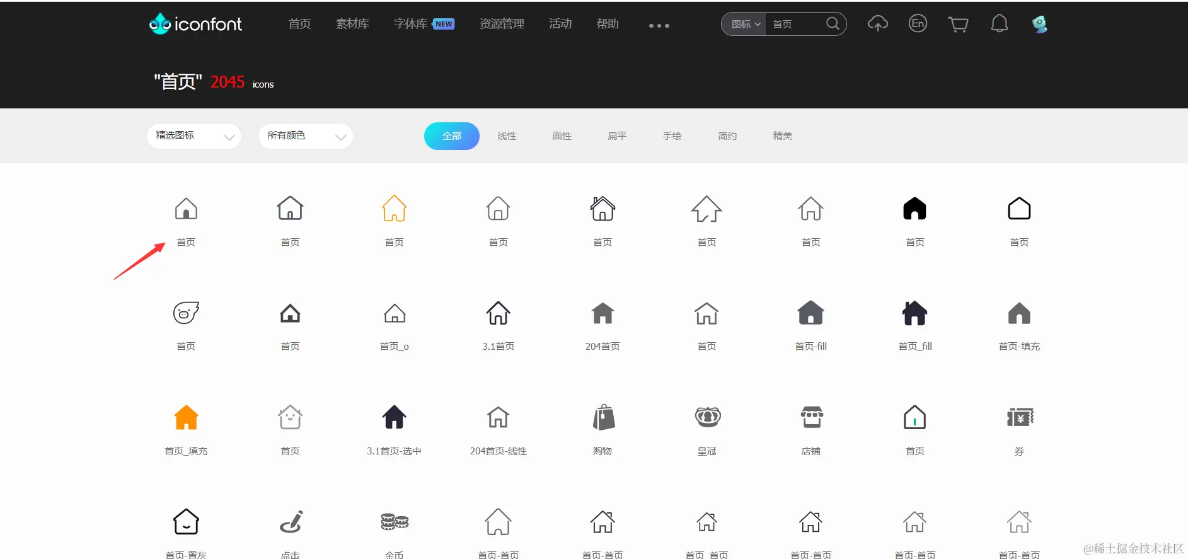Select the 3.1首页 icon
The width and height of the screenshot is (1188, 559).
coord(499,313)
